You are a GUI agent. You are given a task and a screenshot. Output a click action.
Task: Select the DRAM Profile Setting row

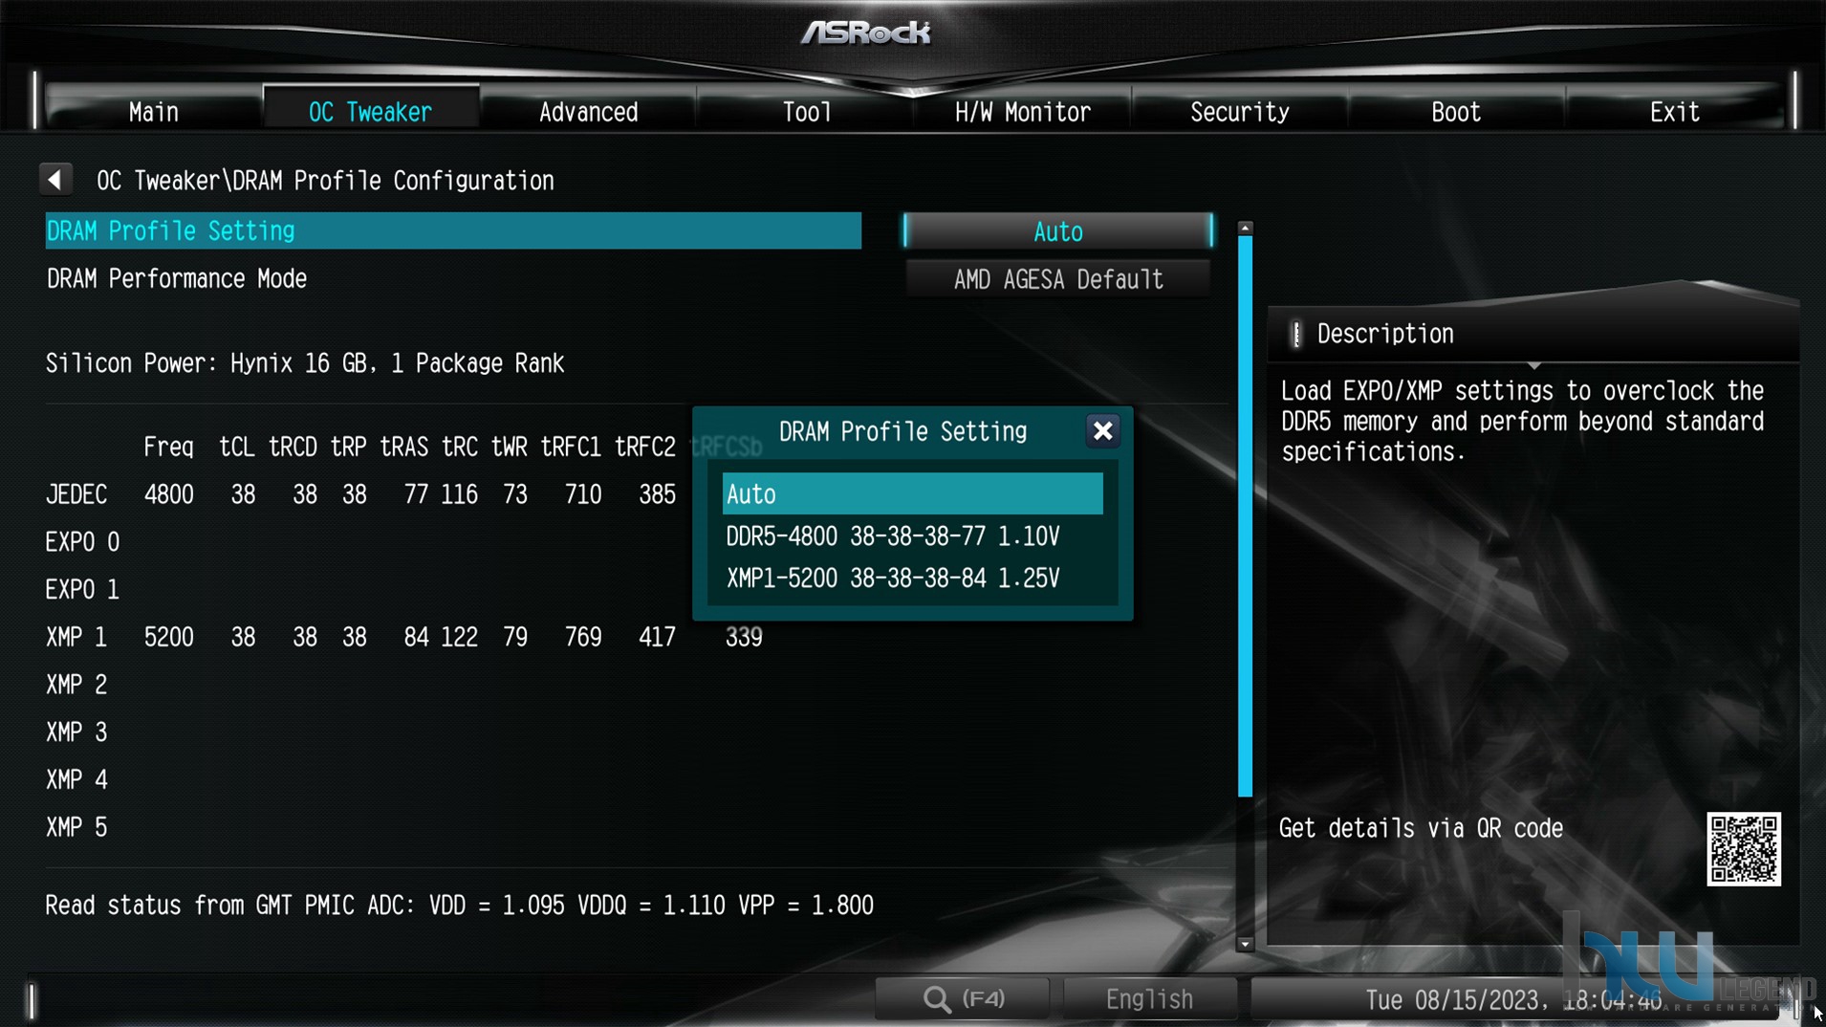click(453, 230)
